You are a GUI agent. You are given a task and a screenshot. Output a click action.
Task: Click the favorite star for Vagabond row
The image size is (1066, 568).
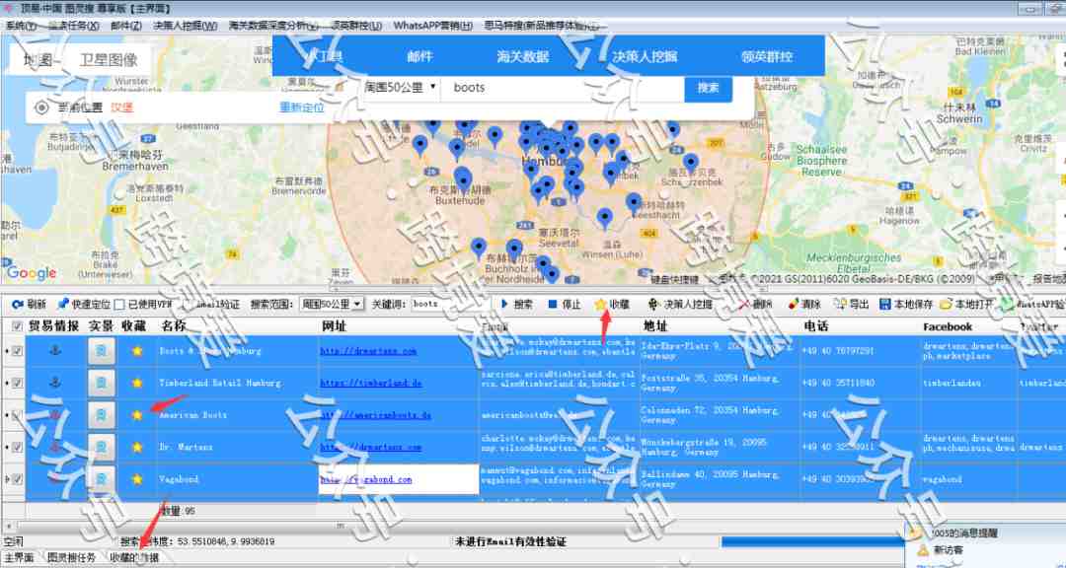[x=137, y=479]
